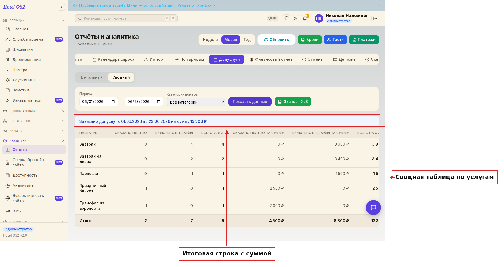Open Хаускипинг section
Image resolution: width=504 pixels, height=267 pixels.
[34, 80]
